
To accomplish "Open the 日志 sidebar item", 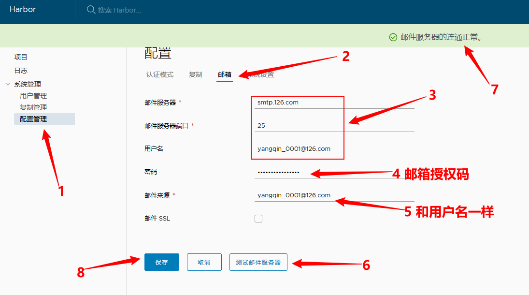I will coord(21,71).
